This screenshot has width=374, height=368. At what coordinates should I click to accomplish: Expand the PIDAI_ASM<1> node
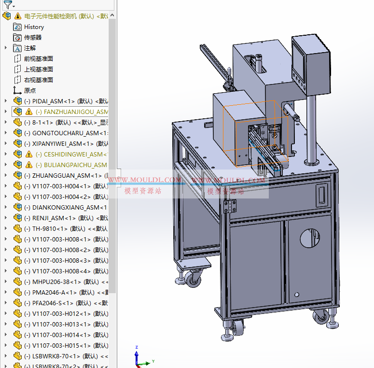pos(6,101)
